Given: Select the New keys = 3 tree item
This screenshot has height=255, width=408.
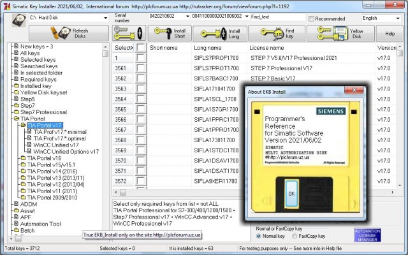Looking at the screenshot, I should (x=36, y=47).
